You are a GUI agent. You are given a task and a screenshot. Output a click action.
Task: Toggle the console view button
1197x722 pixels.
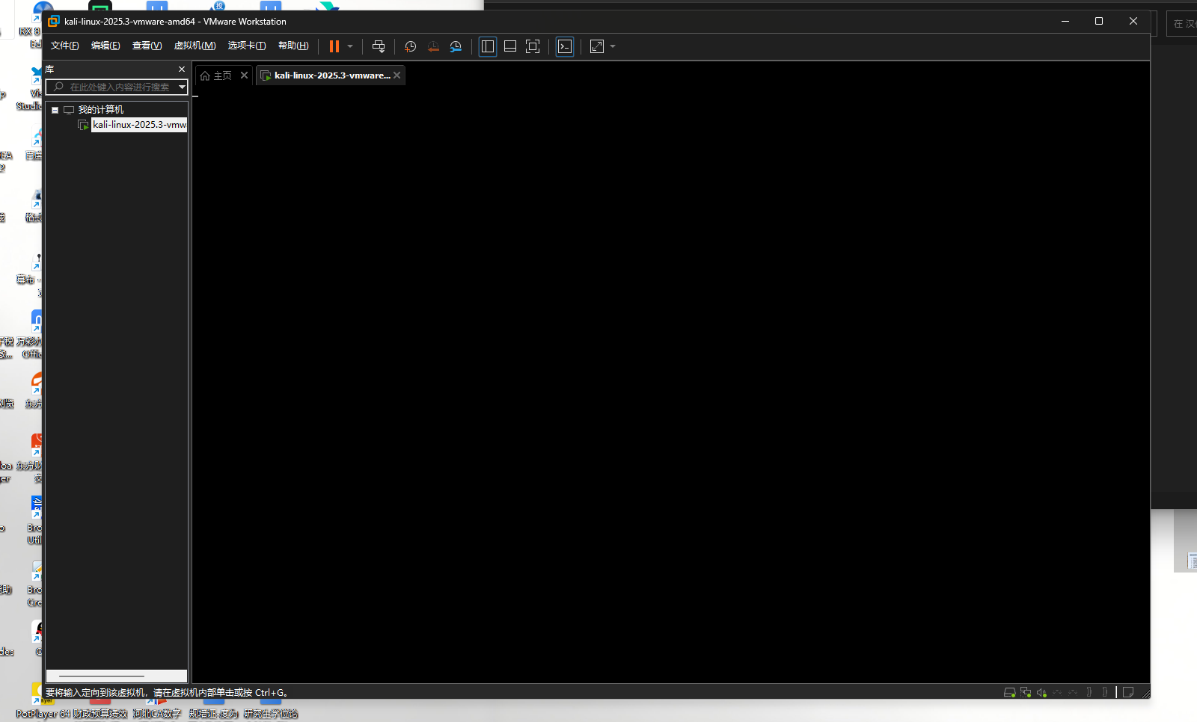(565, 46)
